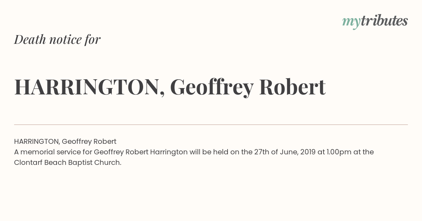This screenshot has width=422, height=221.
Task: Click the words "will be held"
Action: [x=208, y=152]
